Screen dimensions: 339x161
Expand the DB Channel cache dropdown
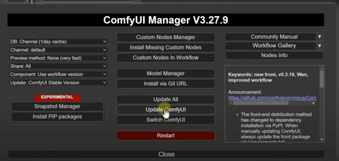pos(58,42)
